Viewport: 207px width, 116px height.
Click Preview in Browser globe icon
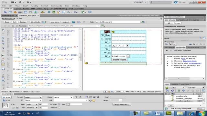tap(73, 22)
